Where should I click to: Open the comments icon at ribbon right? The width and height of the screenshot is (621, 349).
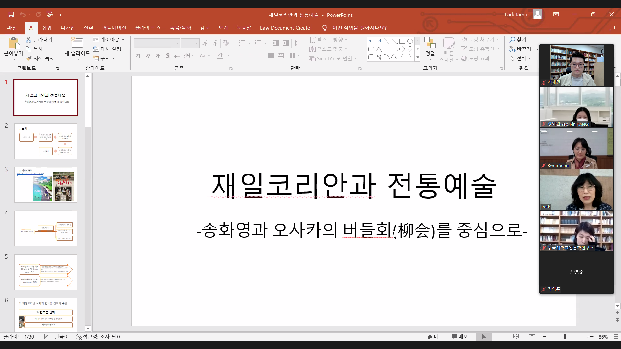tap(611, 28)
